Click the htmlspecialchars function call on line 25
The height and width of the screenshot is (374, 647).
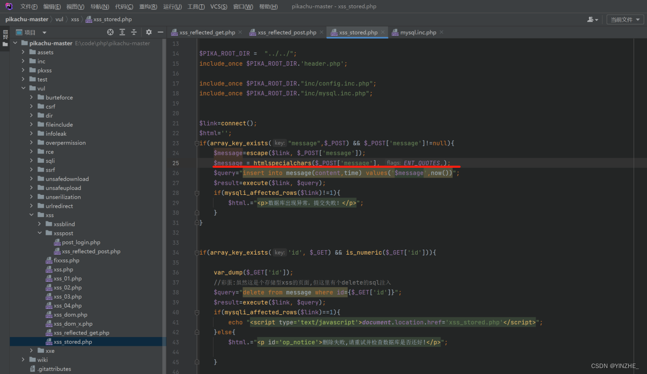(282, 163)
